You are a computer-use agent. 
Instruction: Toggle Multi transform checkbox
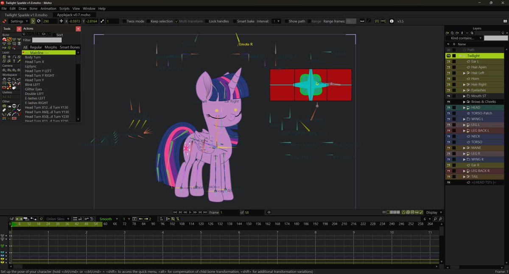coord(176,21)
